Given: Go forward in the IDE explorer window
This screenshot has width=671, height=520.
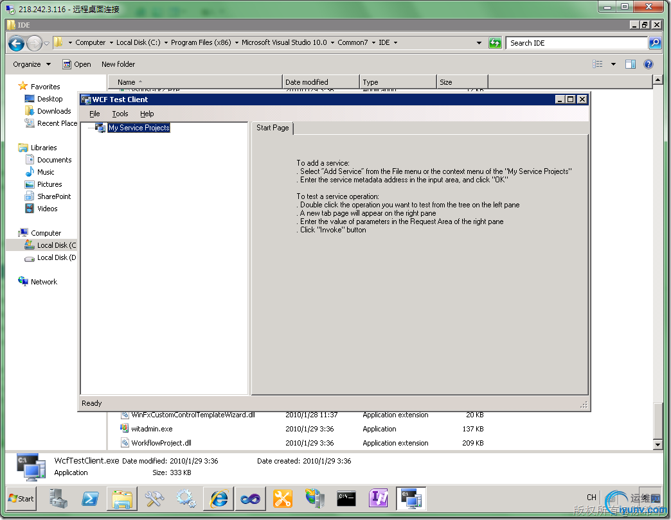Looking at the screenshot, I should [x=34, y=43].
